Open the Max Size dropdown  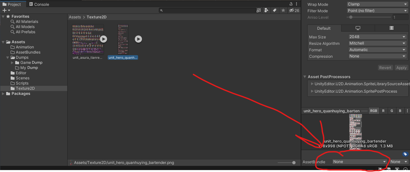coord(377,37)
